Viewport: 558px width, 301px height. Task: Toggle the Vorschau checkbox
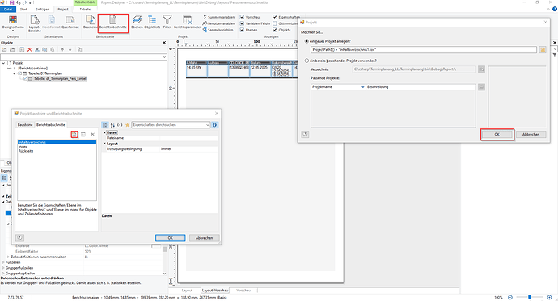242,17
